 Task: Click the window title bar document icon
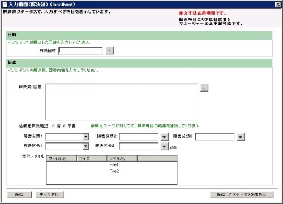pos(5,5)
